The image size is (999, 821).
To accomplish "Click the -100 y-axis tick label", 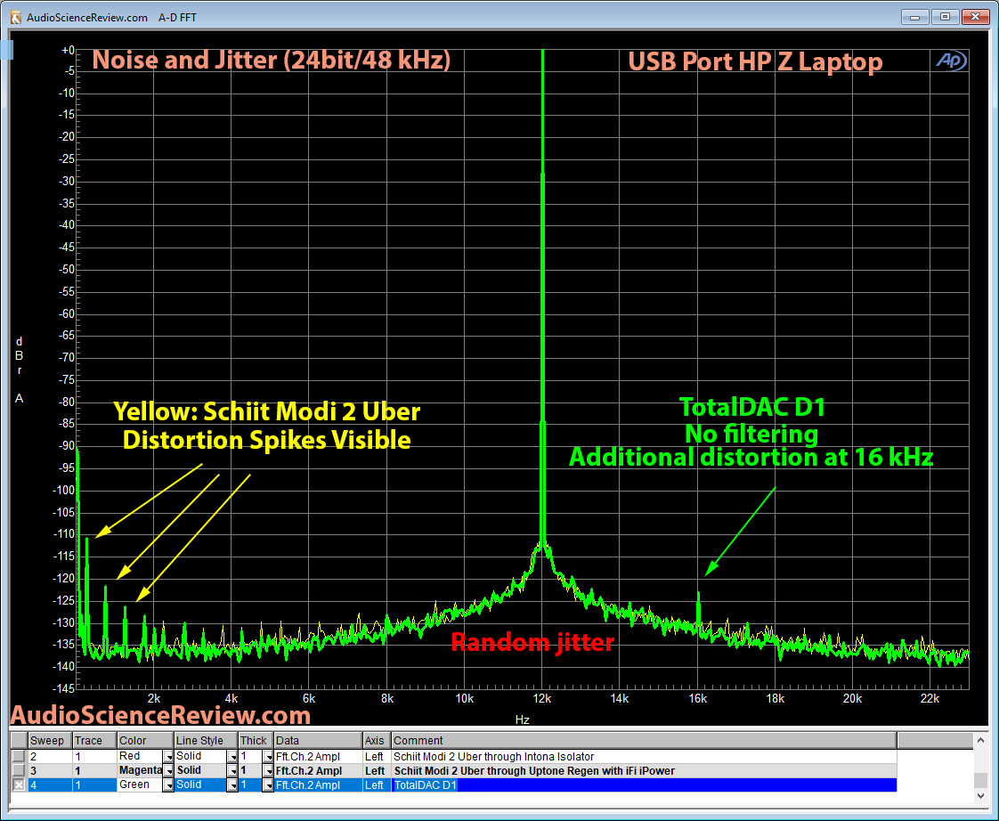I will (63, 490).
